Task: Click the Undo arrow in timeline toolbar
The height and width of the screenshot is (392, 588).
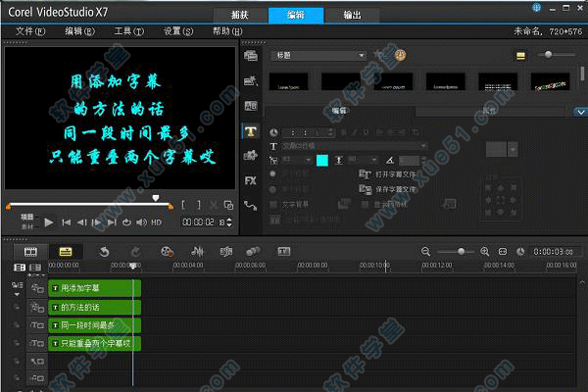Action: click(x=104, y=252)
